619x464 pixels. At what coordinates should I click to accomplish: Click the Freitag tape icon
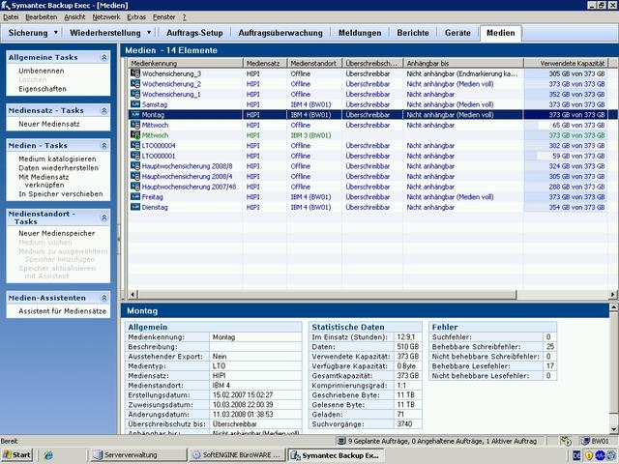click(x=135, y=196)
